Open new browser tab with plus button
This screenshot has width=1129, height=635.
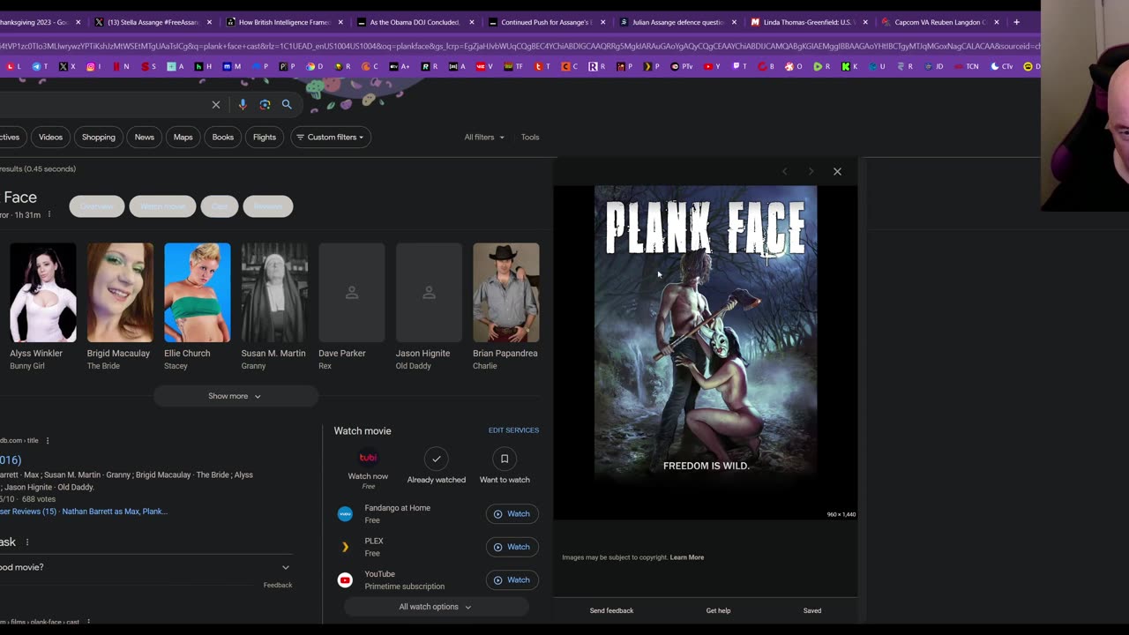pos(1016,22)
